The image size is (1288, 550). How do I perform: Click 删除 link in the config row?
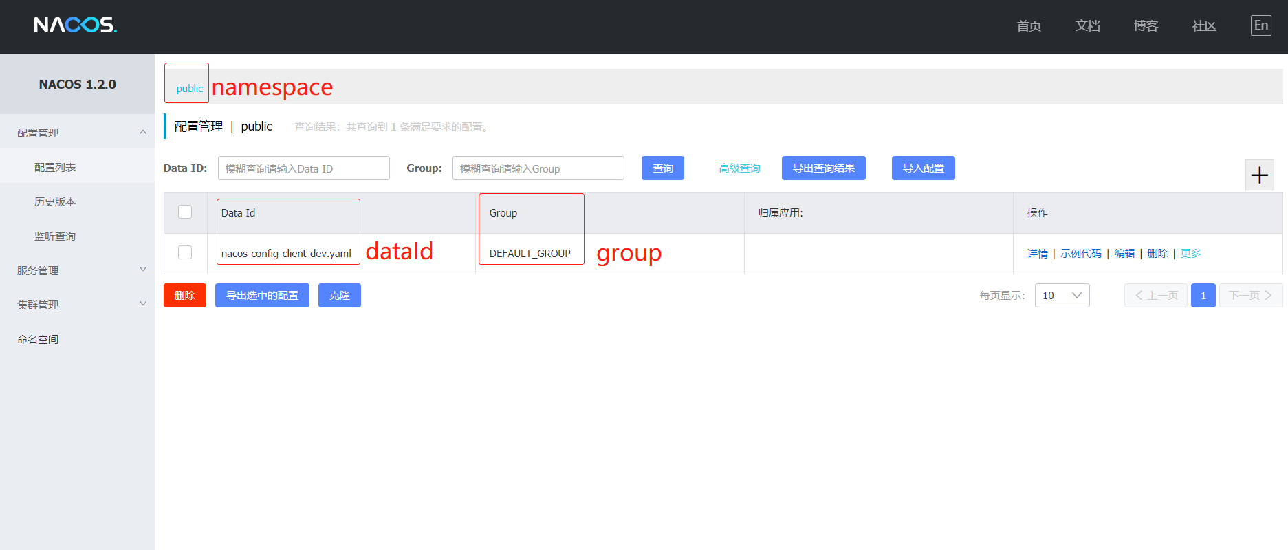coord(1157,254)
